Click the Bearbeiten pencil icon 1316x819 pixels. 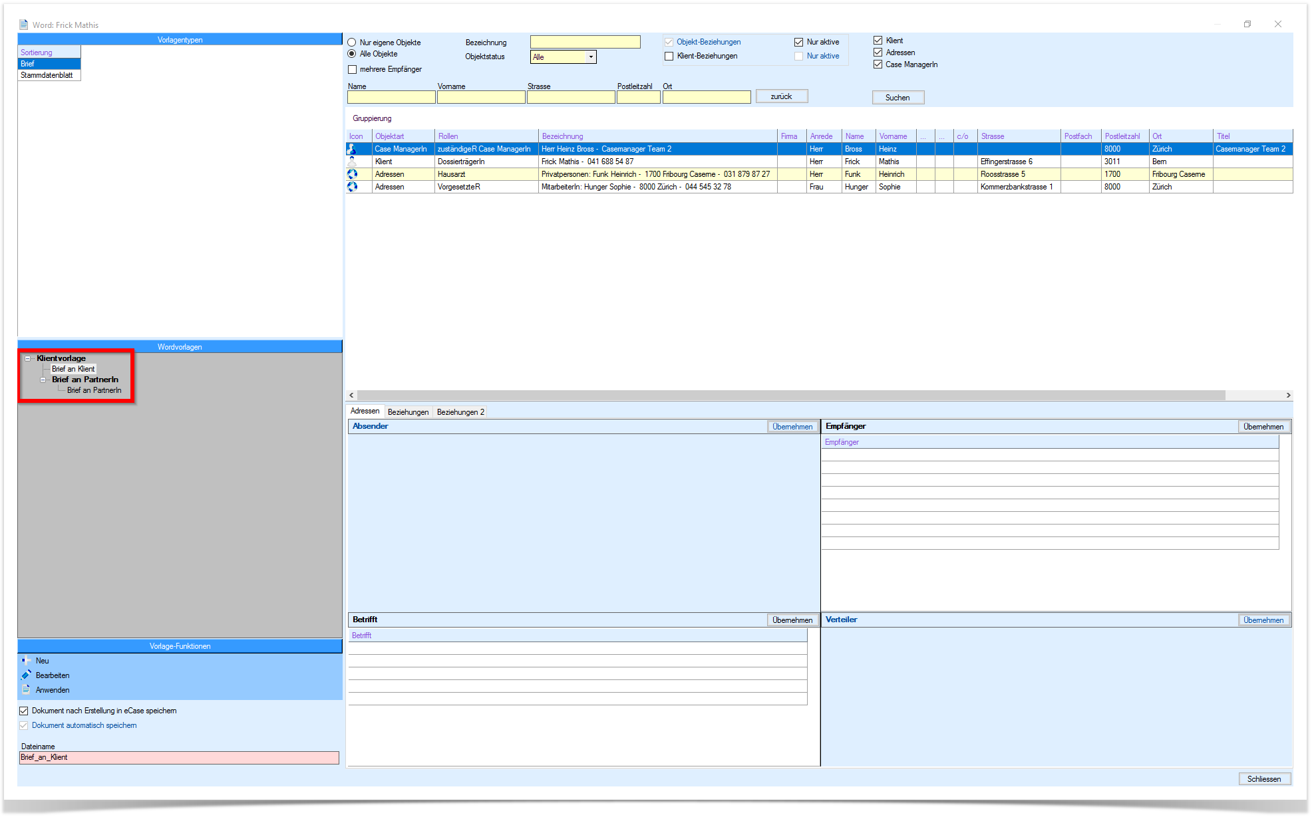click(26, 675)
